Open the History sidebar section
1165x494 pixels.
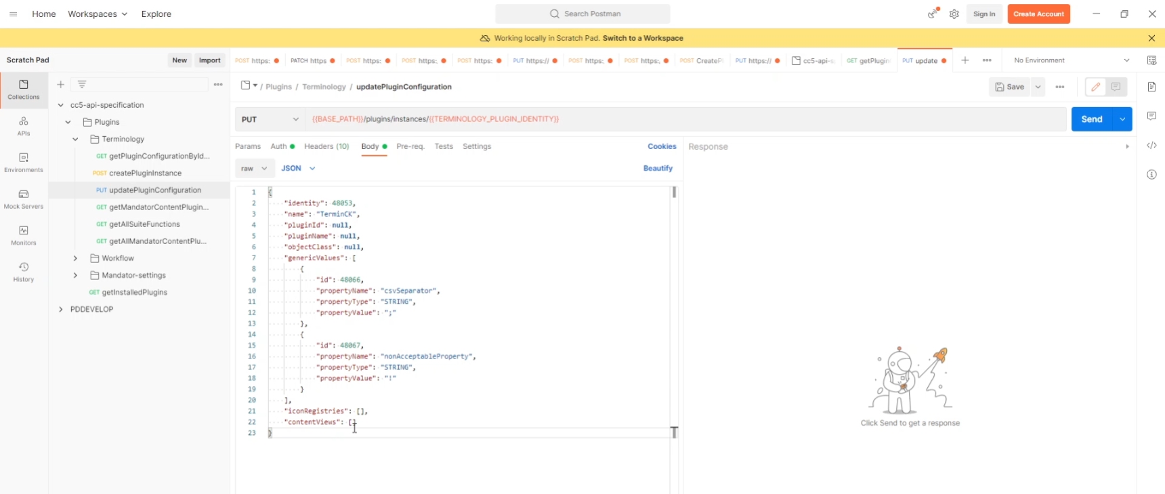pyautogui.click(x=24, y=272)
